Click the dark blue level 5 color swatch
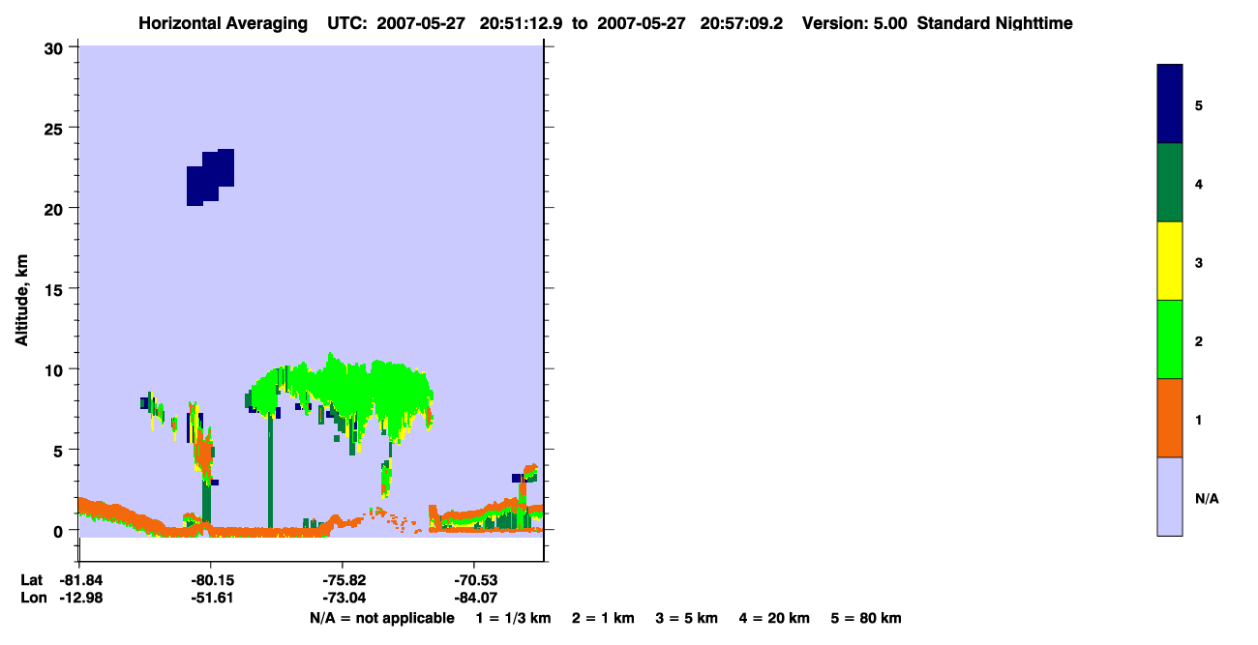The height and width of the screenshot is (645, 1258). [x=1170, y=104]
